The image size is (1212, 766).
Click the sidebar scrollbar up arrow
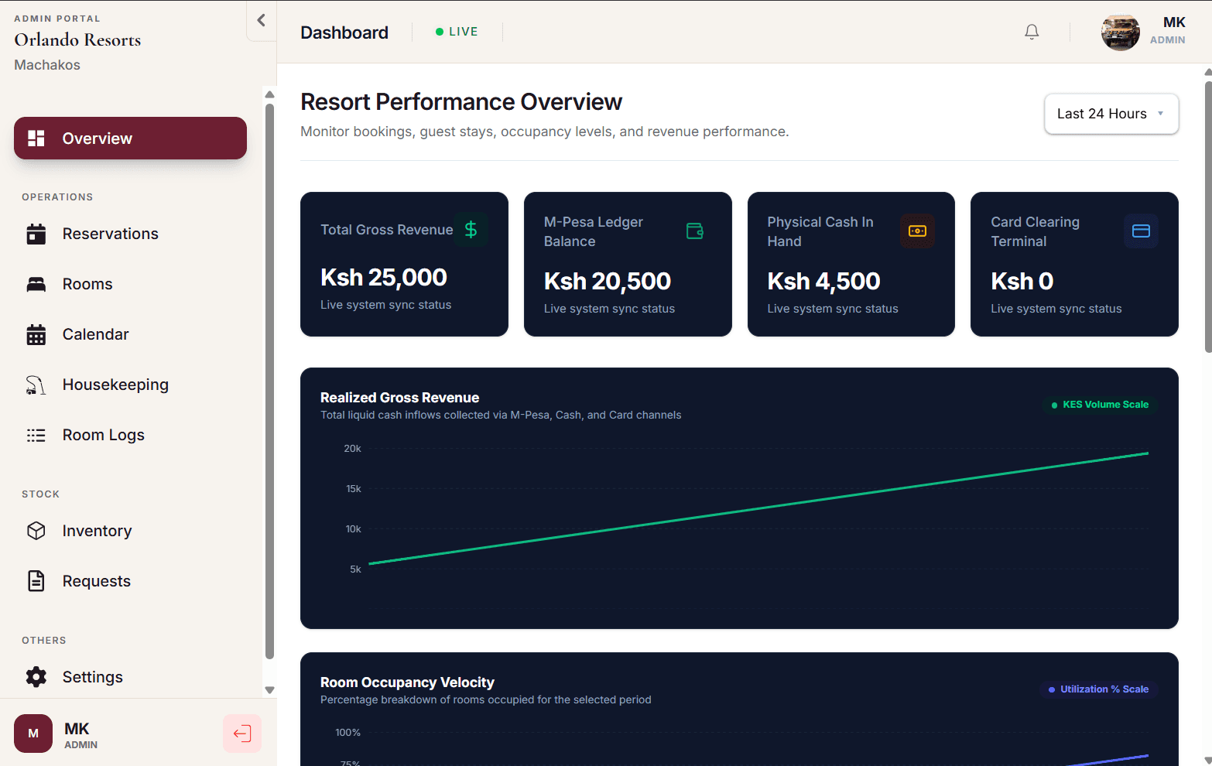point(269,94)
